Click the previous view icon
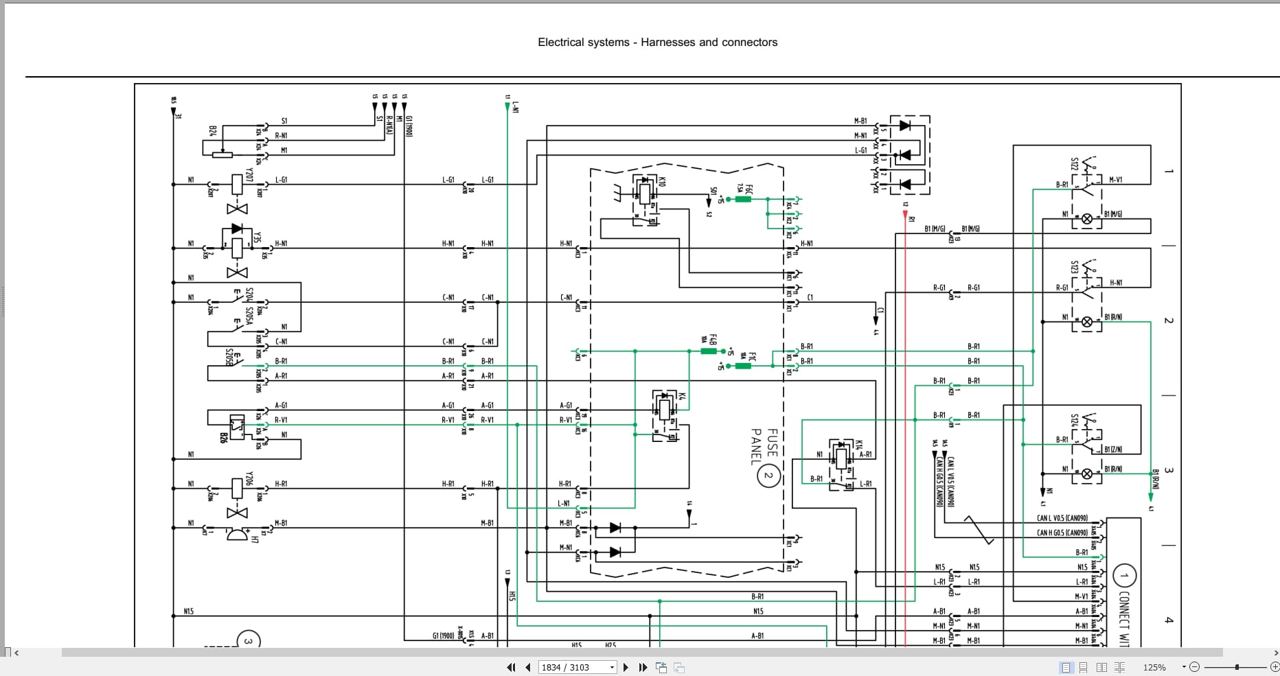The width and height of the screenshot is (1280, 676). (x=661, y=667)
